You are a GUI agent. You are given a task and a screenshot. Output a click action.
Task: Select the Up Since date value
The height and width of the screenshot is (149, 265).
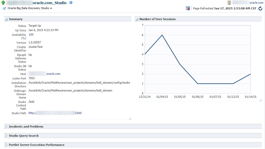click(x=43, y=30)
